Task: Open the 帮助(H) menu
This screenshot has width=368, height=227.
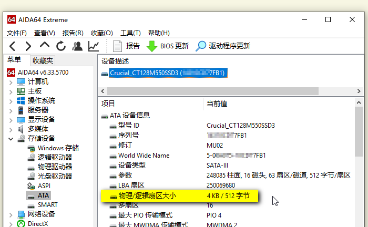Action: tap(159, 33)
